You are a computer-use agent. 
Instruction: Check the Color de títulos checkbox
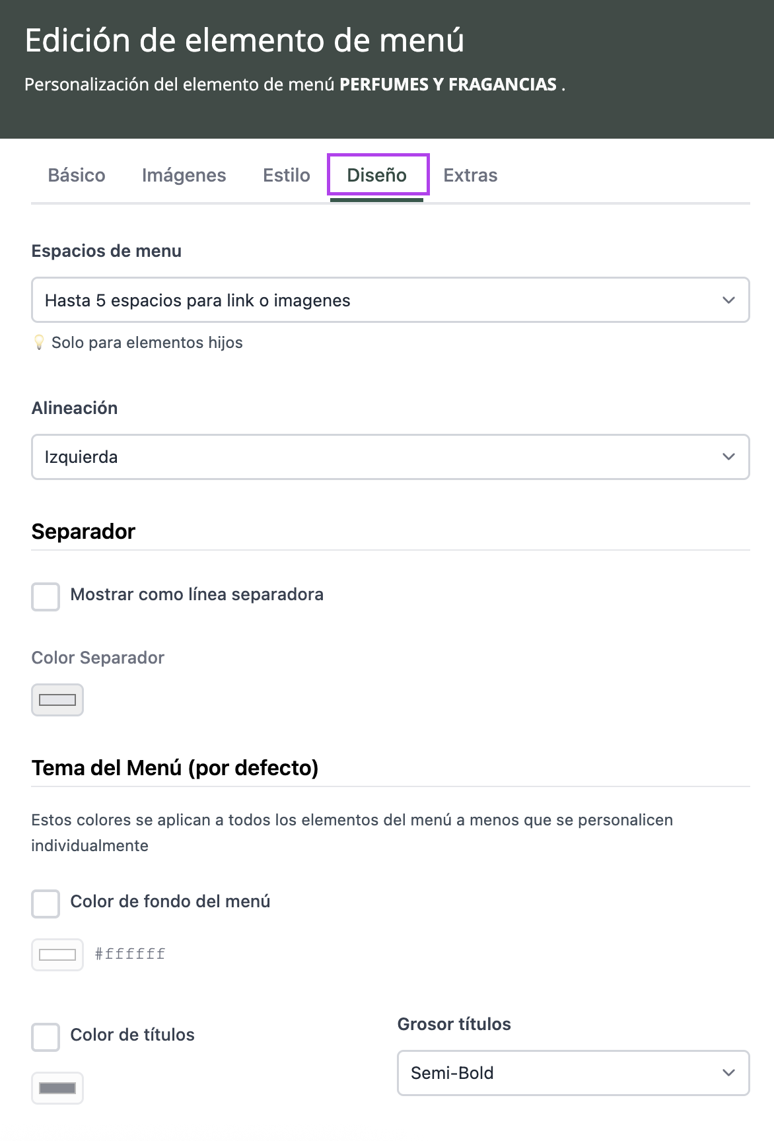[x=46, y=1037]
